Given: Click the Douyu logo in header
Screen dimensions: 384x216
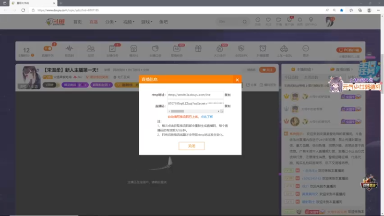Looking at the screenshot, I should 55,22.
